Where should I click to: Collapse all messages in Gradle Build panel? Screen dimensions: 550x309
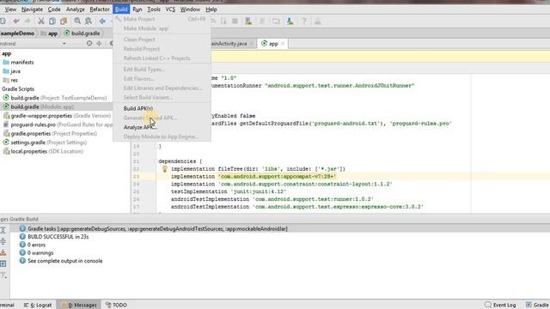(x=3, y=241)
